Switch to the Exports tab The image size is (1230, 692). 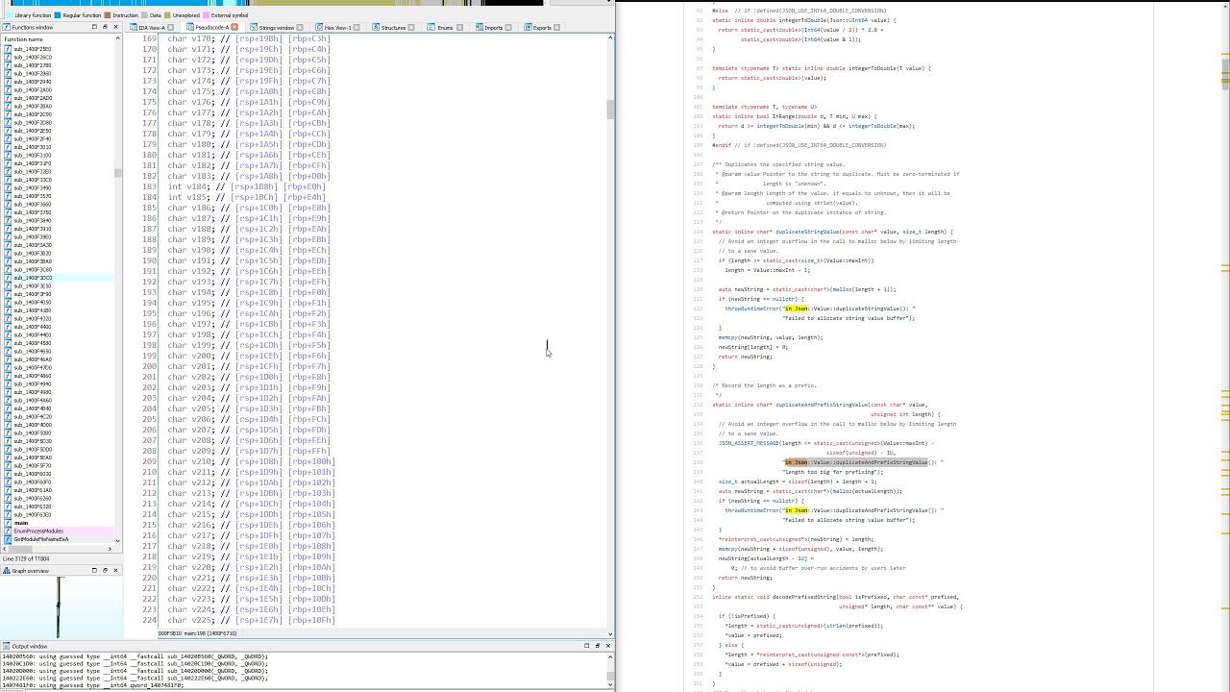pyautogui.click(x=542, y=28)
